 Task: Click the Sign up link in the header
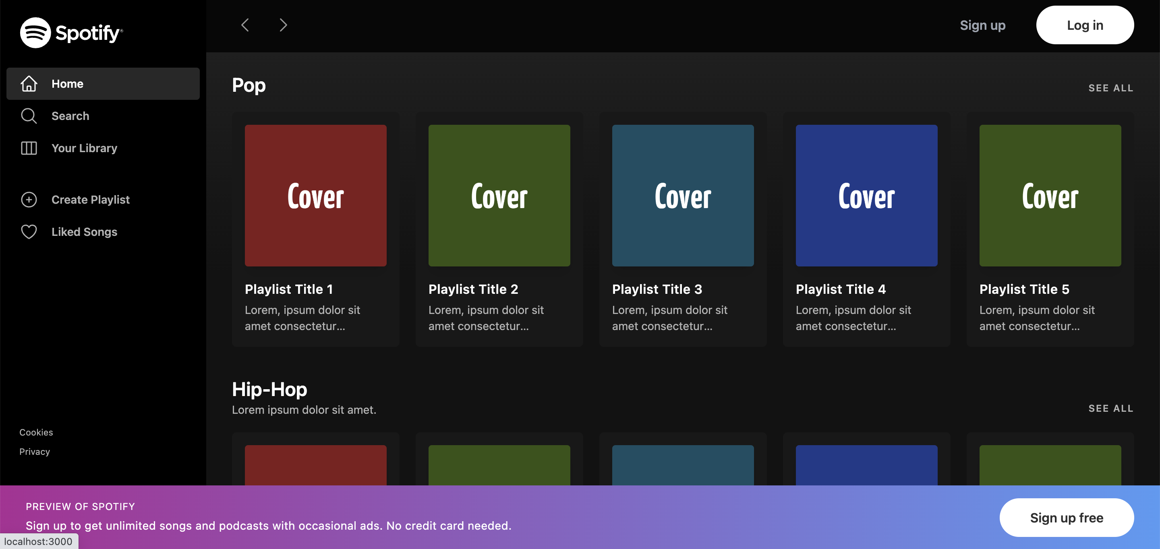click(983, 25)
